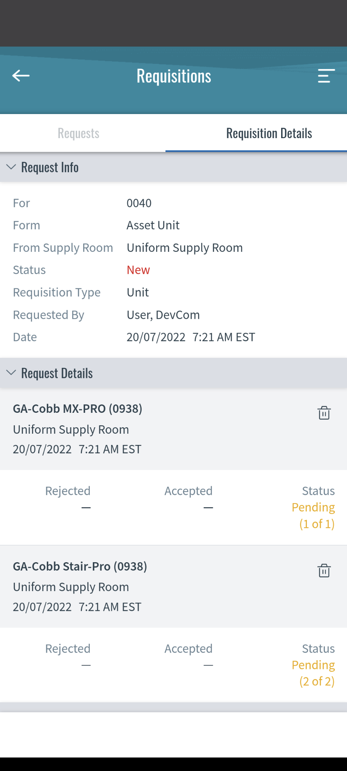Click the User, DevCom requester name
This screenshot has height=771, width=347.
163,315
